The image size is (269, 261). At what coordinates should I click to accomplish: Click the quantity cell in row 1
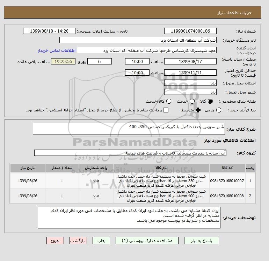[x=62, y=181]
